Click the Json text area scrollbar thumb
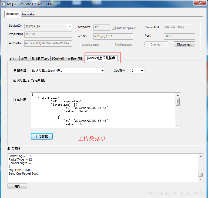 coord(178,102)
